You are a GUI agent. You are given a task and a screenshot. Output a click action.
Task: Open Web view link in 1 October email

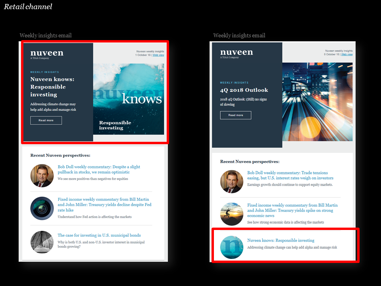[x=158, y=55]
